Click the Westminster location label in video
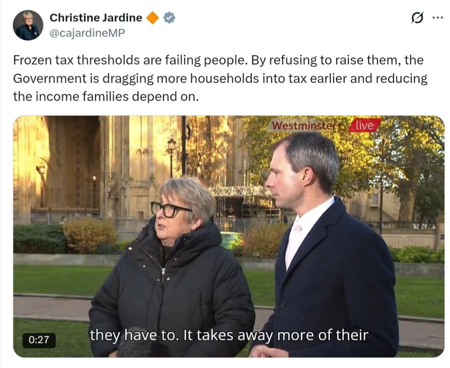The image size is (450, 368). (x=304, y=126)
